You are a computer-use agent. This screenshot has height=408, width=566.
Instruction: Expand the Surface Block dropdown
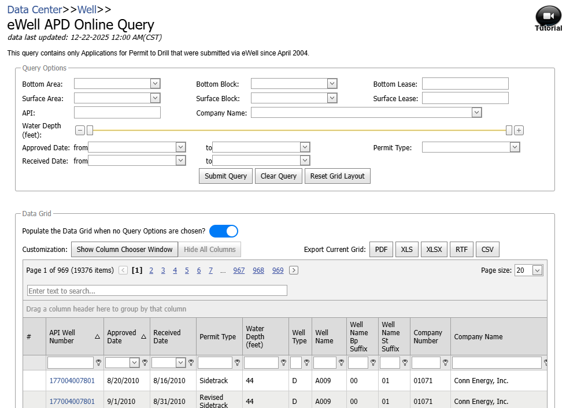(x=332, y=98)
